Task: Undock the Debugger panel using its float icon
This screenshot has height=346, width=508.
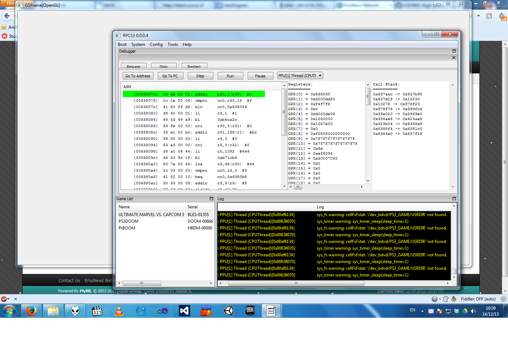Action: 454,51
